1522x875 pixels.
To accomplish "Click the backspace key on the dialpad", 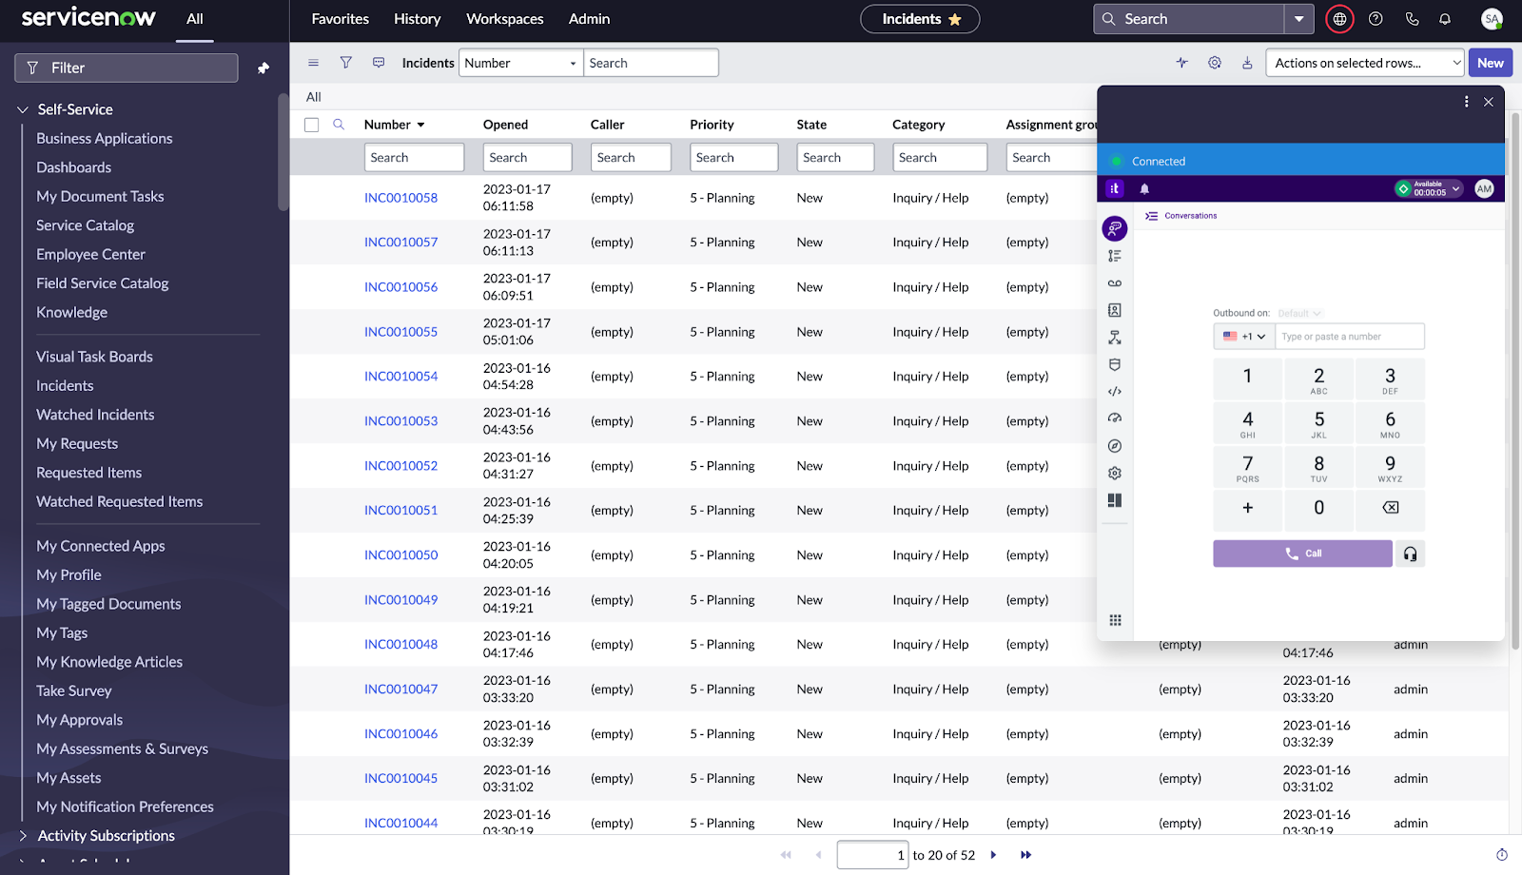I will point(1389,509).
